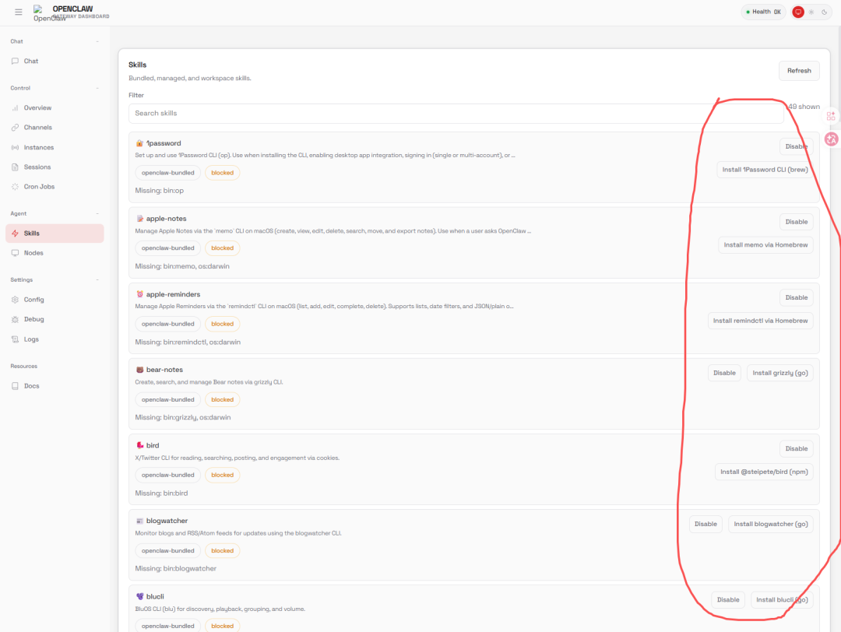
Task: Switch to light theme sun toggle
Action: 811,12
